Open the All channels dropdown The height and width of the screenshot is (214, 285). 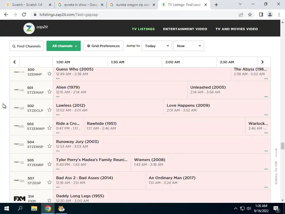(63, 46)
